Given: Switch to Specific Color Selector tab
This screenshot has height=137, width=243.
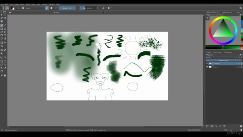Looking at the screenshot, I should 227,12.
